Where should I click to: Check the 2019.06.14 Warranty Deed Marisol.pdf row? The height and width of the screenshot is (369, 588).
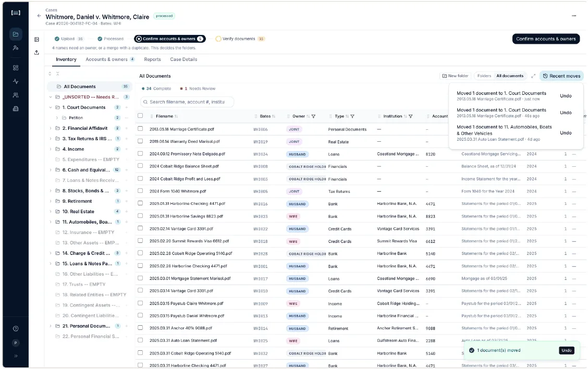140,141
